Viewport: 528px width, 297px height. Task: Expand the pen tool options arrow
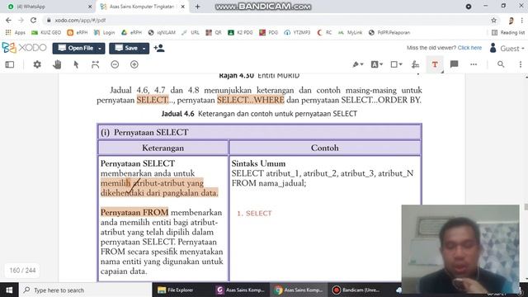(362, 64)
